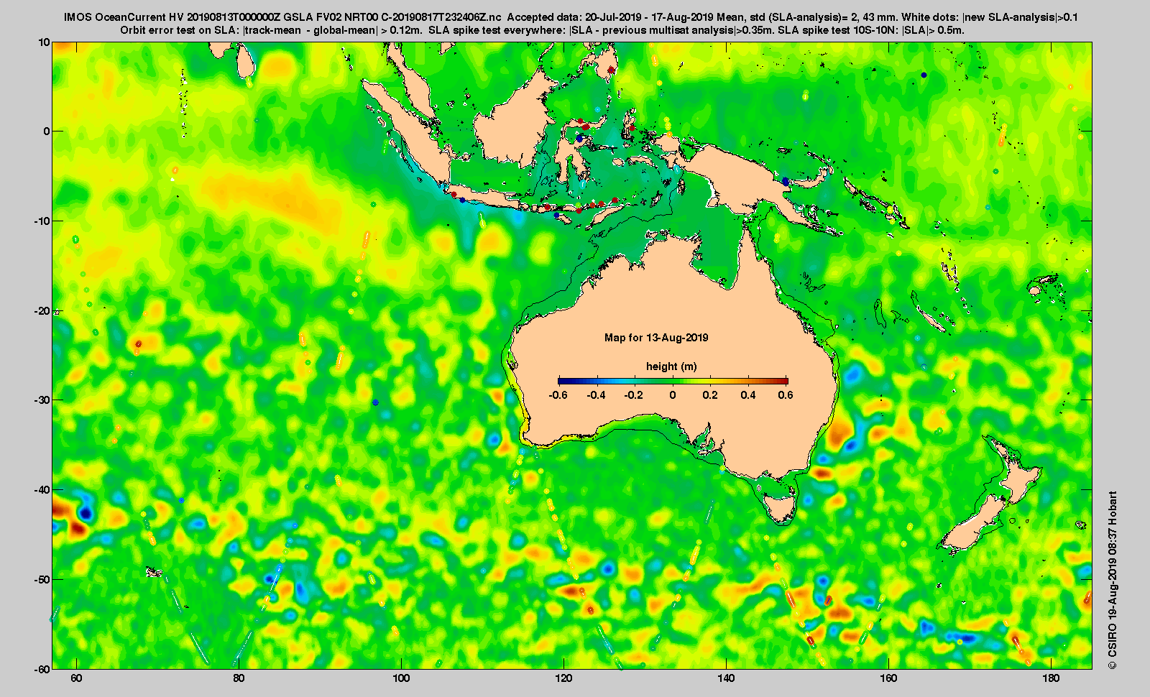
Task: Click the -0.2 colorbar tick label
Action: pos(634,395)
